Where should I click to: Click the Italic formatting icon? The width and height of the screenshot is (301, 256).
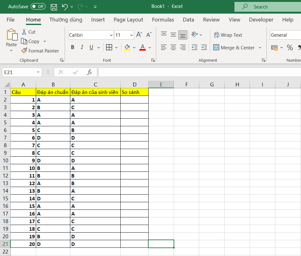(82, 47)
